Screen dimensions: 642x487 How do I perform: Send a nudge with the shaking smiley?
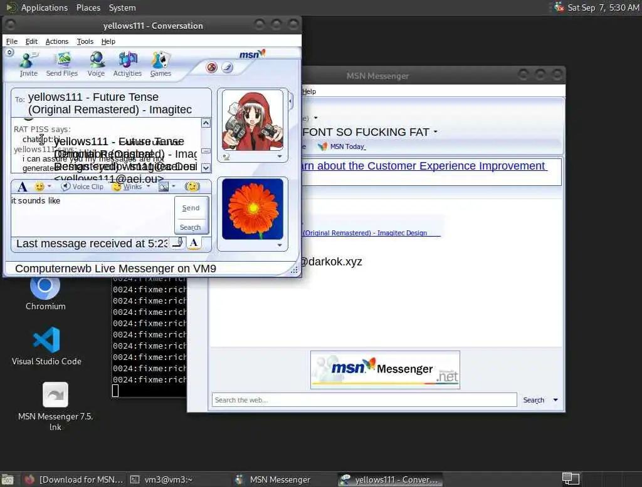(192, 187)
